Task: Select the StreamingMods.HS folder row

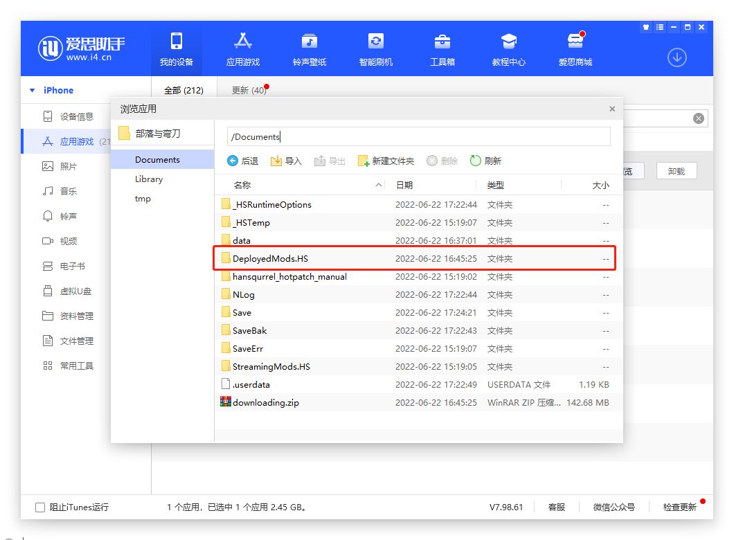Action: pyautogui.click(x=418, y=367)
